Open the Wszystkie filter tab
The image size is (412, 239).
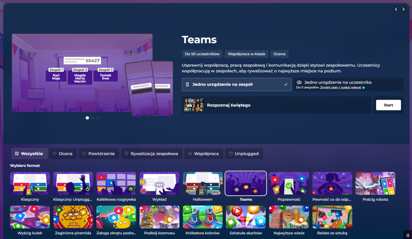tap(29, 153)
